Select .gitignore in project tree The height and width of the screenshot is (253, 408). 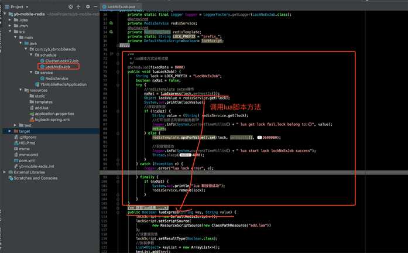(x=28, y=137)
